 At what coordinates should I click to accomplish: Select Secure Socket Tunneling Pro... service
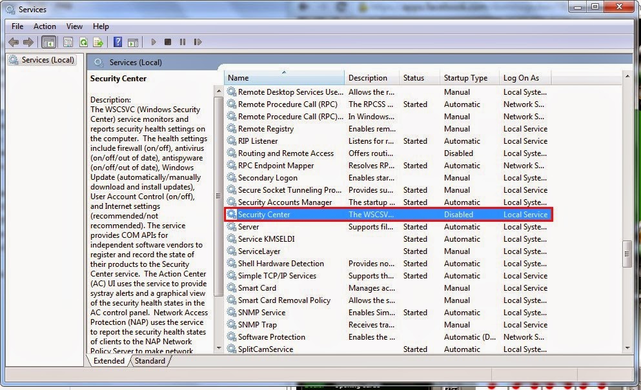[x=388, y=190]
